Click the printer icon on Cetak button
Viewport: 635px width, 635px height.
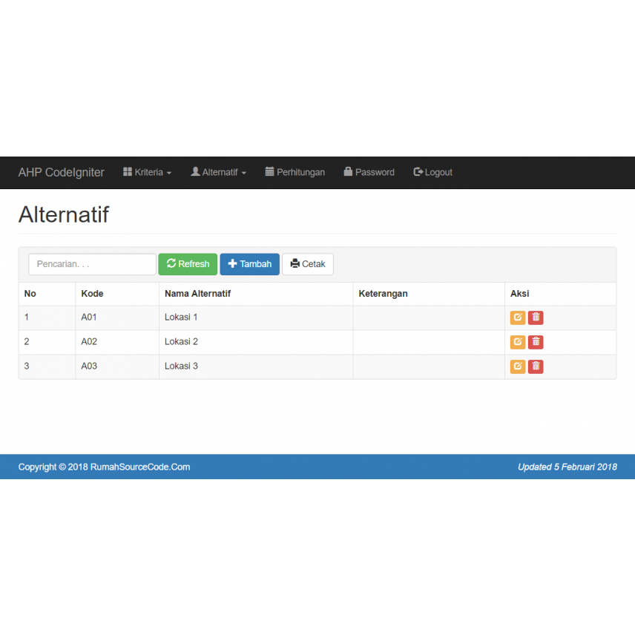pyautogui.click(x=294, y=263)
